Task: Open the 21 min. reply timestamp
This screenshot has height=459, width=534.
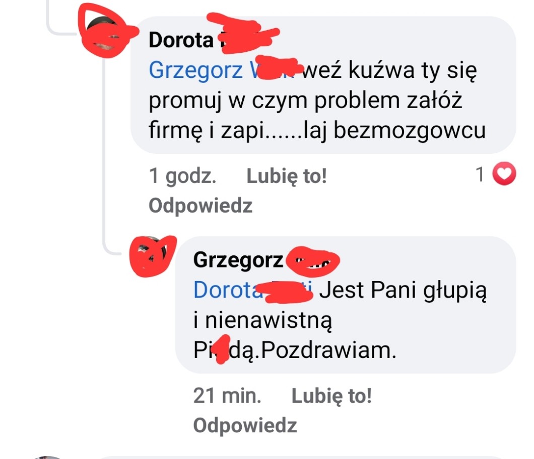Action: tap(227, 396)
